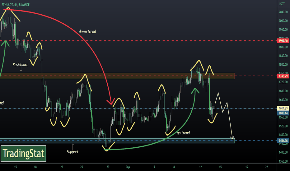Click the 1720.00 price axis tick
This screenshot has height=171, width=290.
tap(283, 82)
